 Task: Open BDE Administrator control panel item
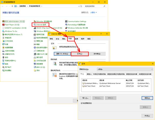(14, 21)
